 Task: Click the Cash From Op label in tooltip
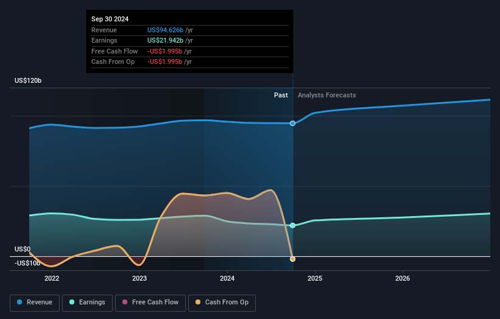(113, 62)
